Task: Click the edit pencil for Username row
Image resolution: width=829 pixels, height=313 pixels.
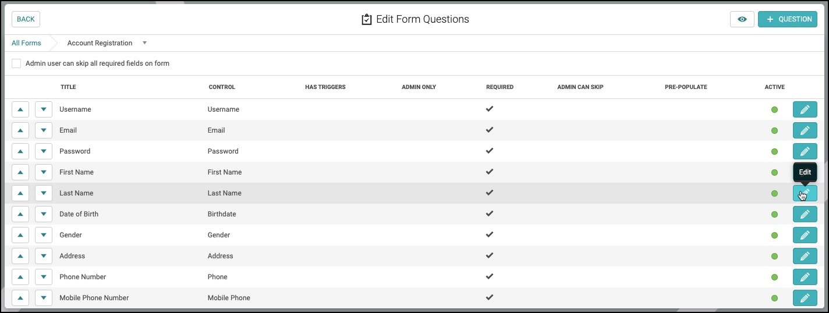Action: [x=805, y=109]
